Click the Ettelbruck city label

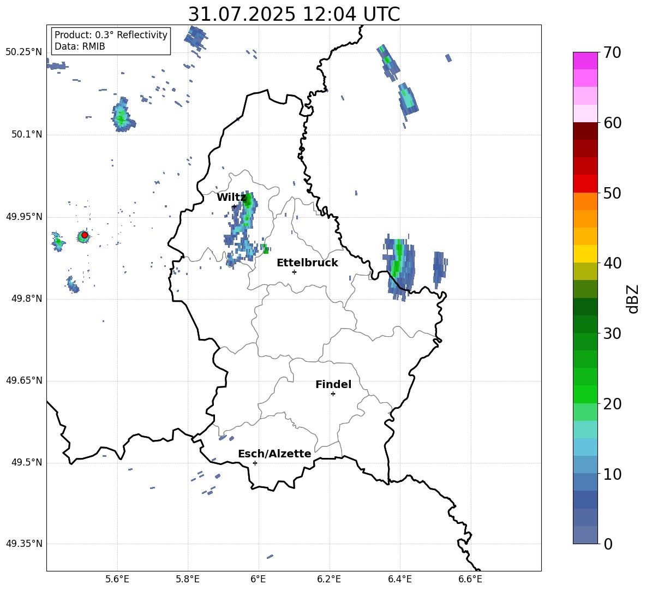[x=307, y=263]
